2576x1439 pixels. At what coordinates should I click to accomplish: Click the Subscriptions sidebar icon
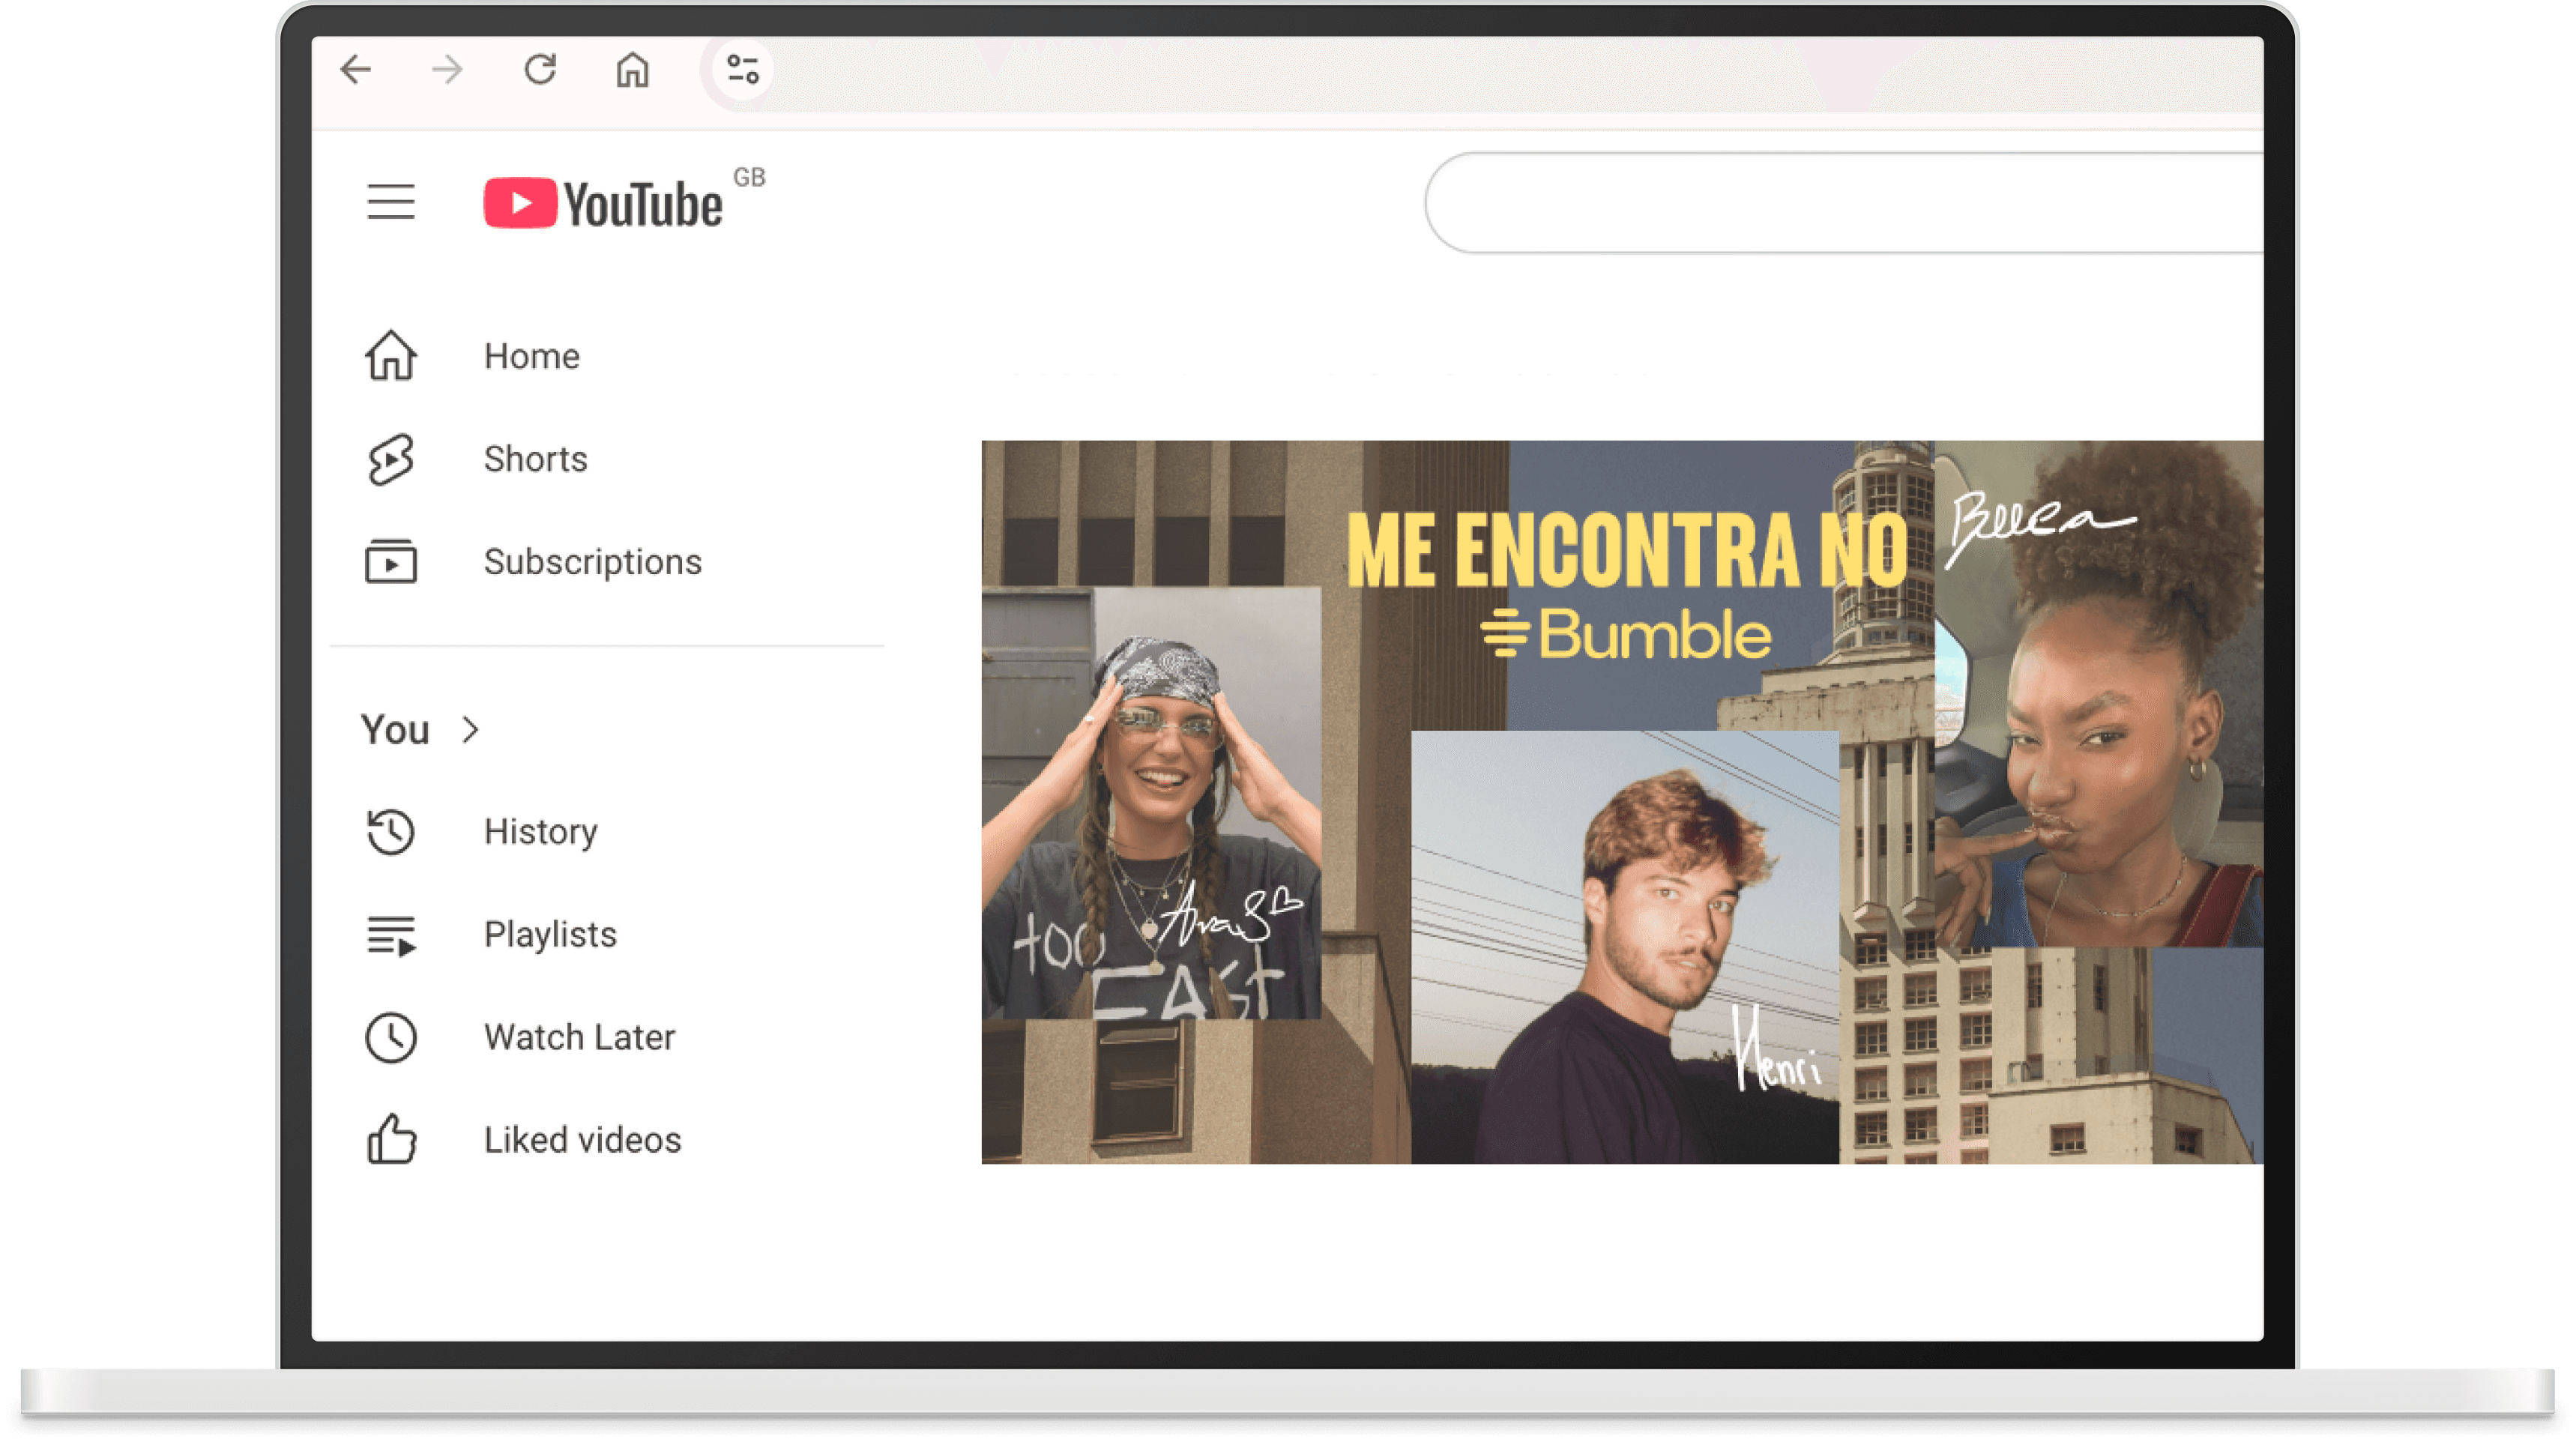point(391,562)
